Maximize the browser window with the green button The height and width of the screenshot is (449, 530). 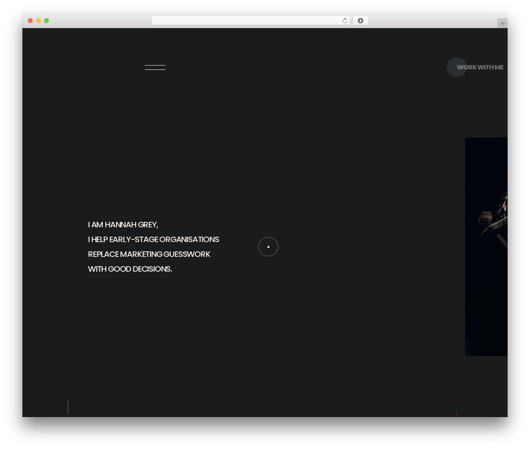point(46,21)
